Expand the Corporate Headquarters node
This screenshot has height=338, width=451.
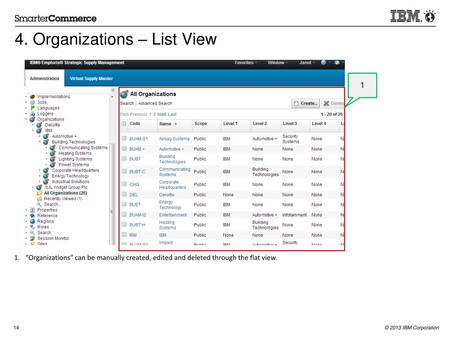tap(40, 170)
